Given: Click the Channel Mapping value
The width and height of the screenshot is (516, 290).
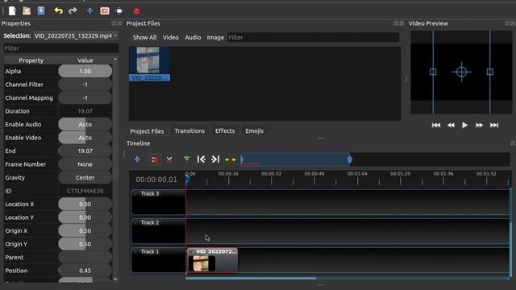Looking at the screenshot, I should click(x=85, y=98).
